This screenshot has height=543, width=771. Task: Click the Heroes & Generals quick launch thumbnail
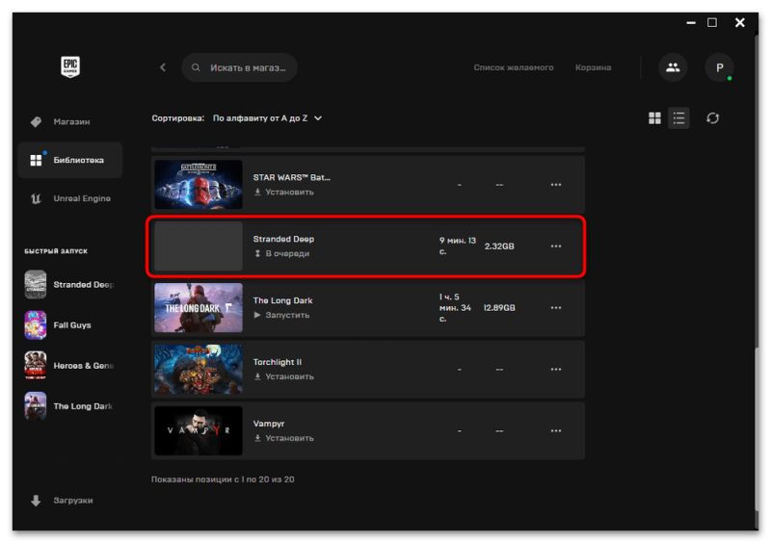point(36,366)
